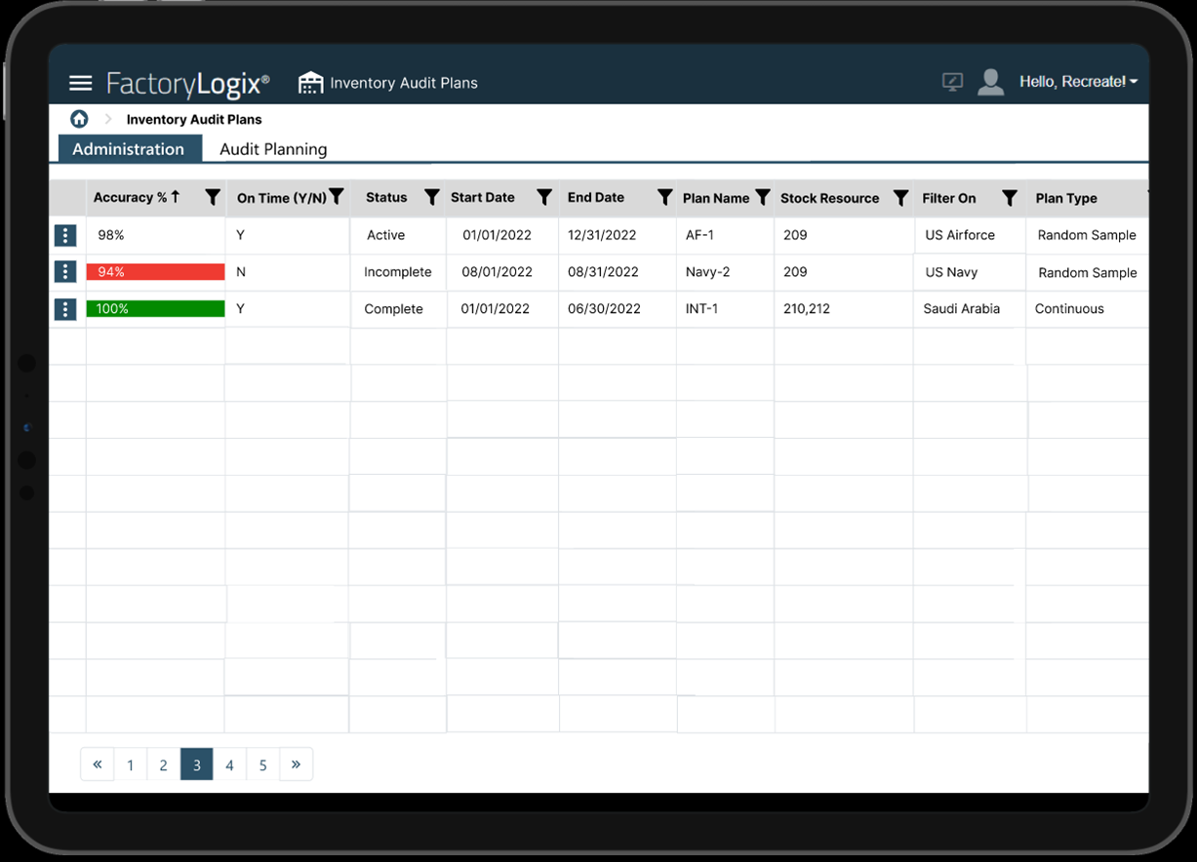Open the display/monitor icon in the header
The width and height of the screenshot is (1197, 862).
point(950,82)
